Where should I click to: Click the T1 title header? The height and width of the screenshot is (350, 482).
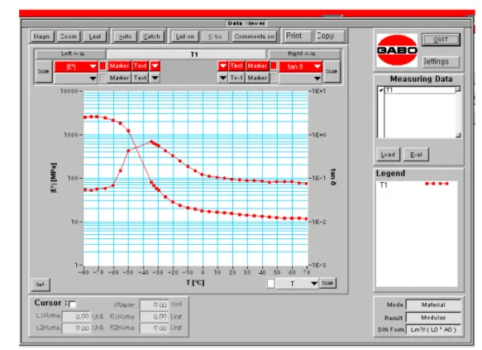click(186, 55)
